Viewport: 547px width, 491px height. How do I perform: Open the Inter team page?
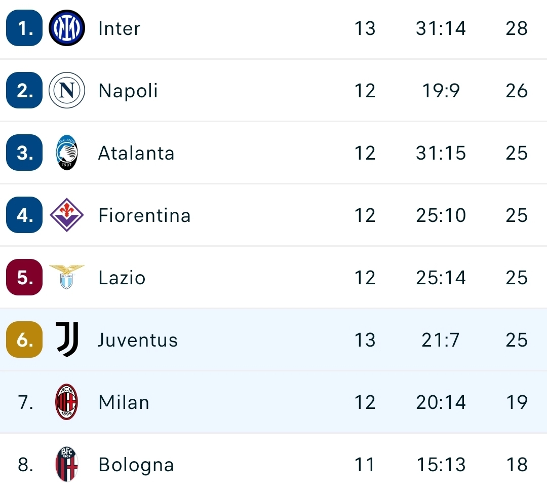click(x=119, y=28)
